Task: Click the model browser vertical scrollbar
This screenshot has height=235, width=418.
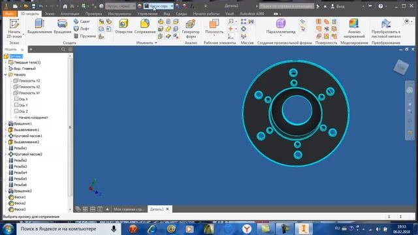Action: click(x=70, y=127)
